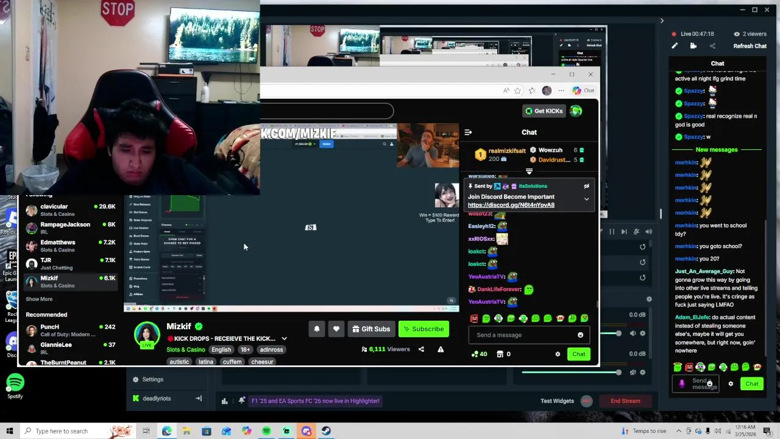The image size is (780, 439).
Task: Select Edmatthews channel in the sidebar
Action: coord(70,246)
